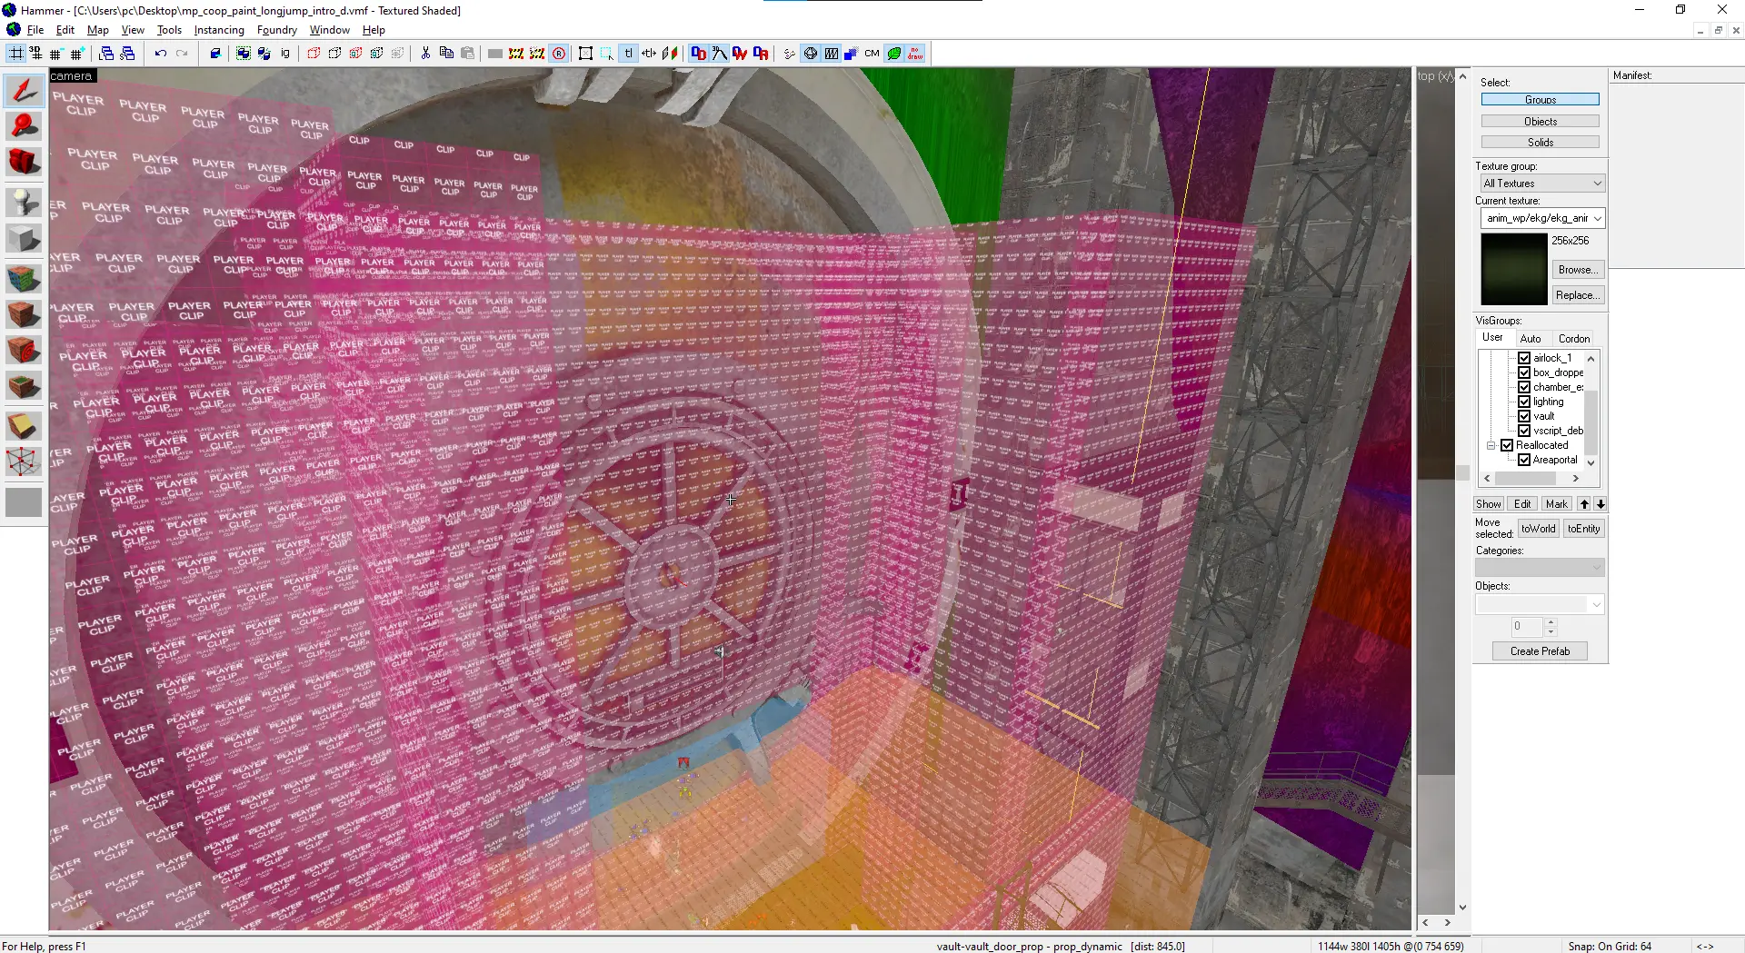Click the visgroup move-up arrow button

pyautogui.click(x=1584, y=504)
